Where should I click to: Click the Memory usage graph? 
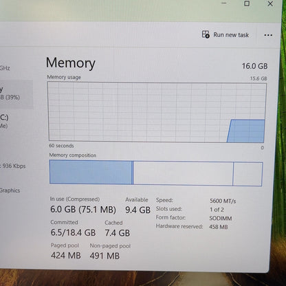coord(157,112)
